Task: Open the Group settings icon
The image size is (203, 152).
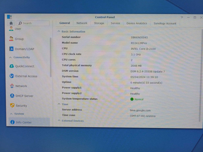Action: coord(11,39)
